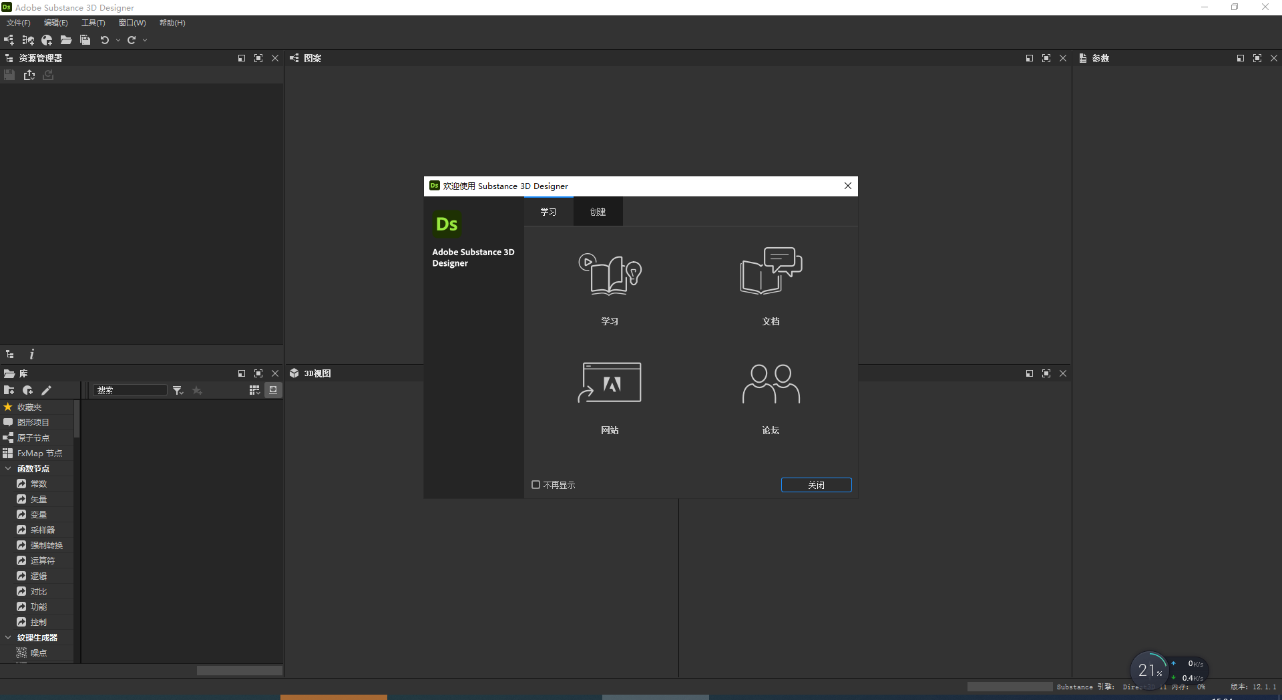Collapse the 纹理生成器 section

(x=9, y=637)
